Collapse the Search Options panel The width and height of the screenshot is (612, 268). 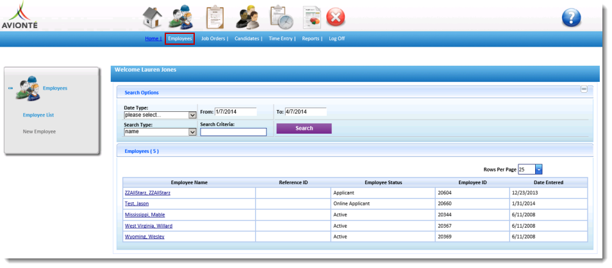583,90
